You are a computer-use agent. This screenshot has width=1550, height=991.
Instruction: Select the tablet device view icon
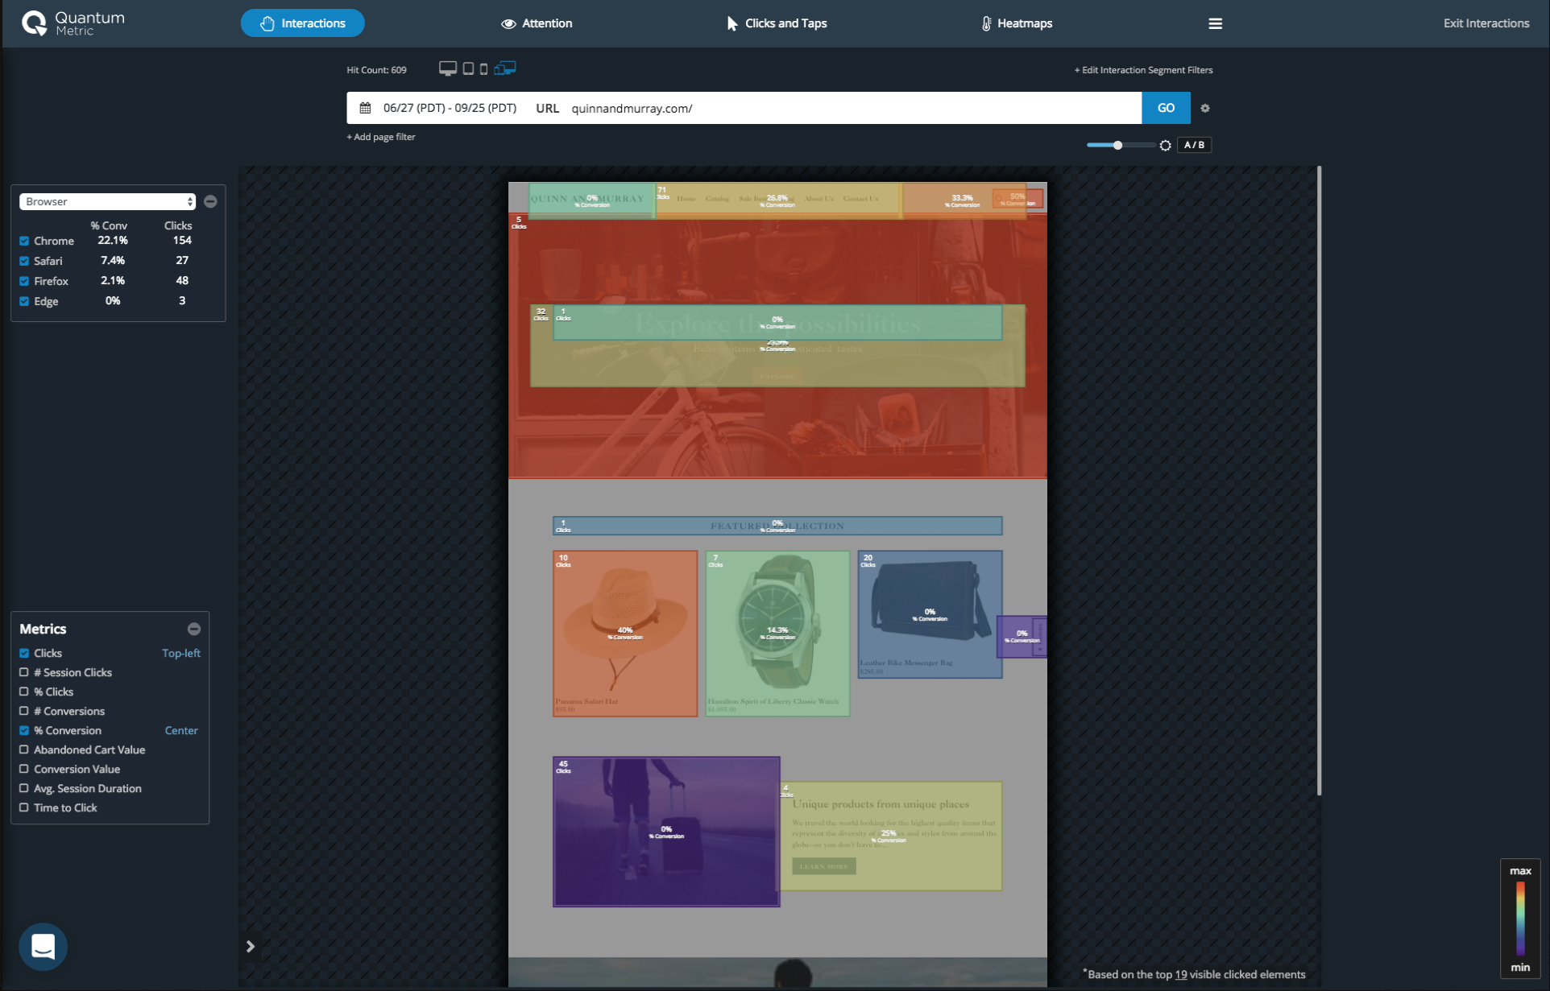click(468, 69)
